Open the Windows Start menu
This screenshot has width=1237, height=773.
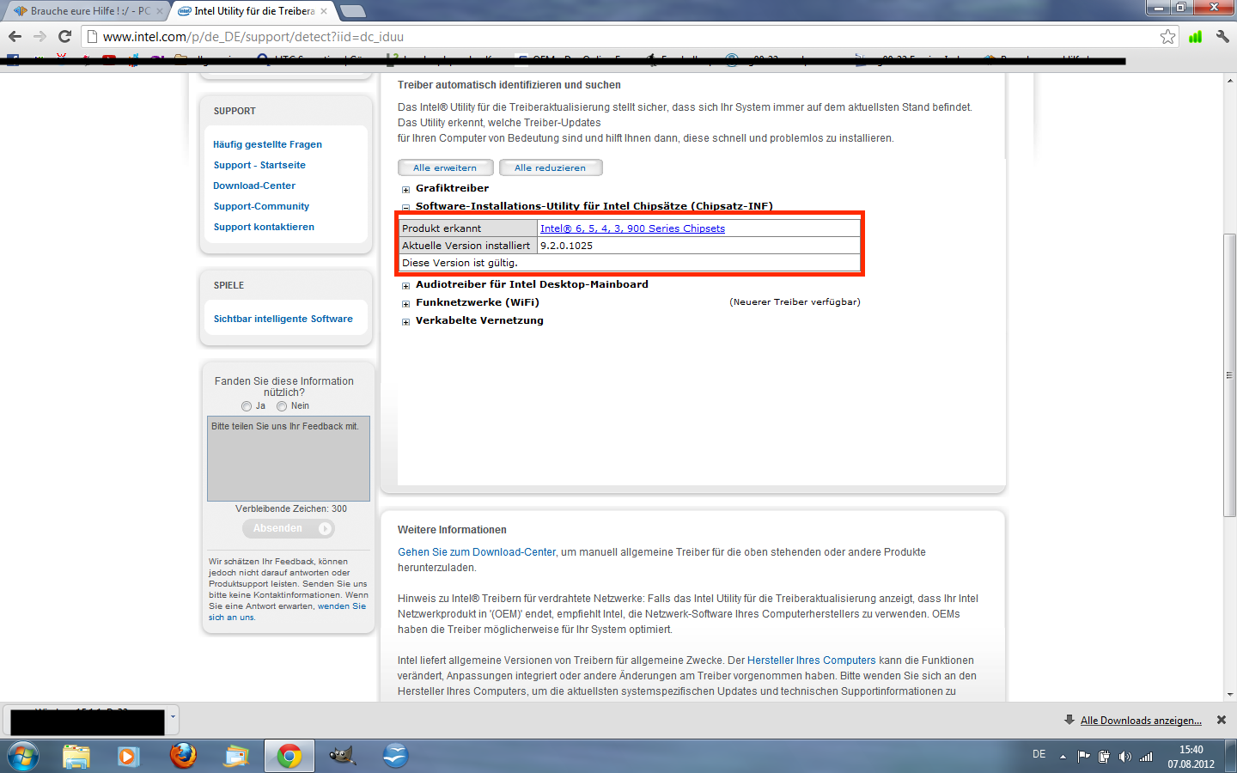pos(23,757)
